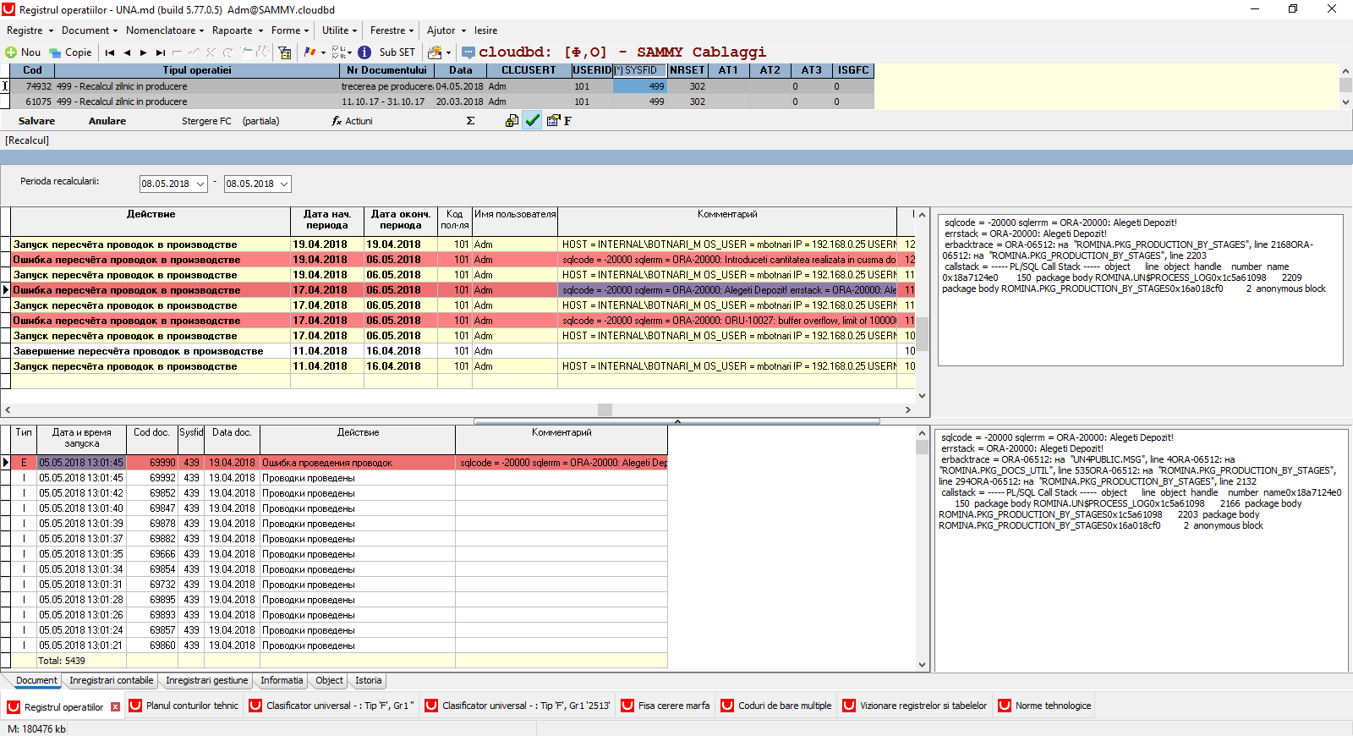The height and width of the screenshot is (736, 1353).
Task: Click Stergere FC (partiala)
Action: tap(230, 121)
